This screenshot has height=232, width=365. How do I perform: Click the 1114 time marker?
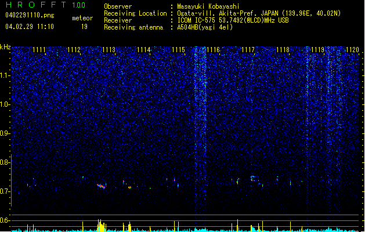[144, 50]
